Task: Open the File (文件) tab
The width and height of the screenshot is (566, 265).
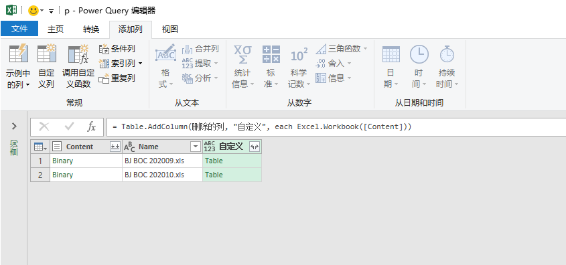Action: (19, 29)
